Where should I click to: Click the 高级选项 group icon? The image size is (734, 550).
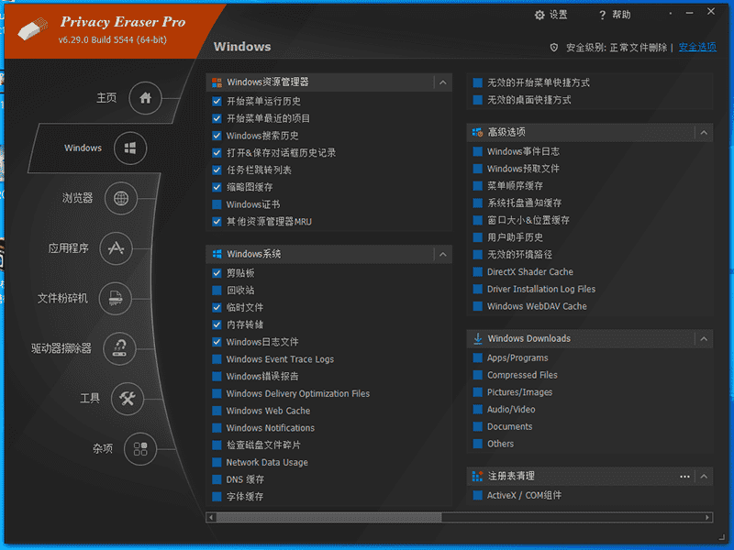click(x=477, y=132)
